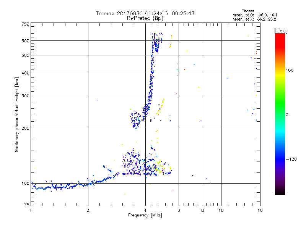This screenshot has height=229, width=306.
Task: Click the x-axis label 'Frequency [MHz]'
Action: point(145,215)
